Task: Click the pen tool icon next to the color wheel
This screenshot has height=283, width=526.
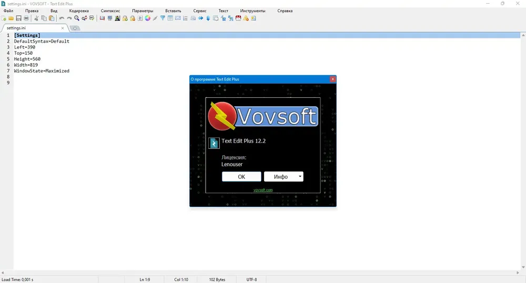Action: [155, 18]
